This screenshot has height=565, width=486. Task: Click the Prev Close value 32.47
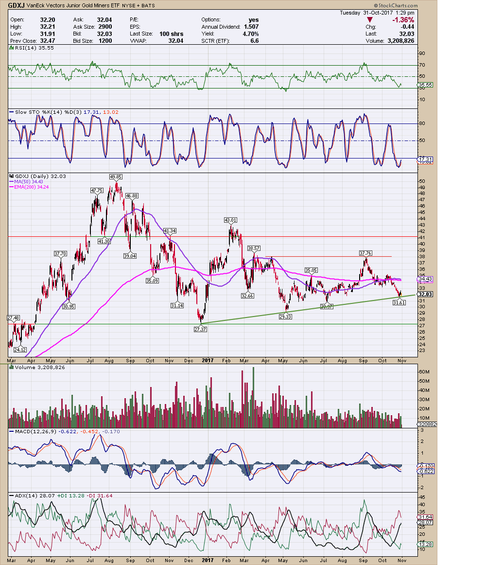[48, 41]
